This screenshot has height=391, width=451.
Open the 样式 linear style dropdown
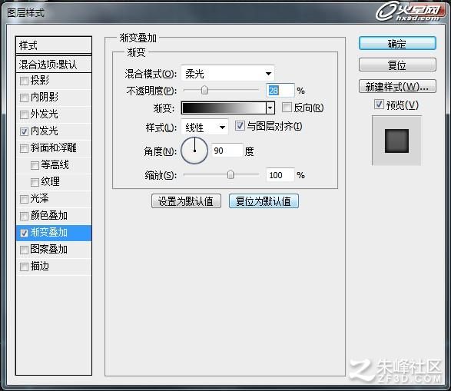tap(204, 127)
